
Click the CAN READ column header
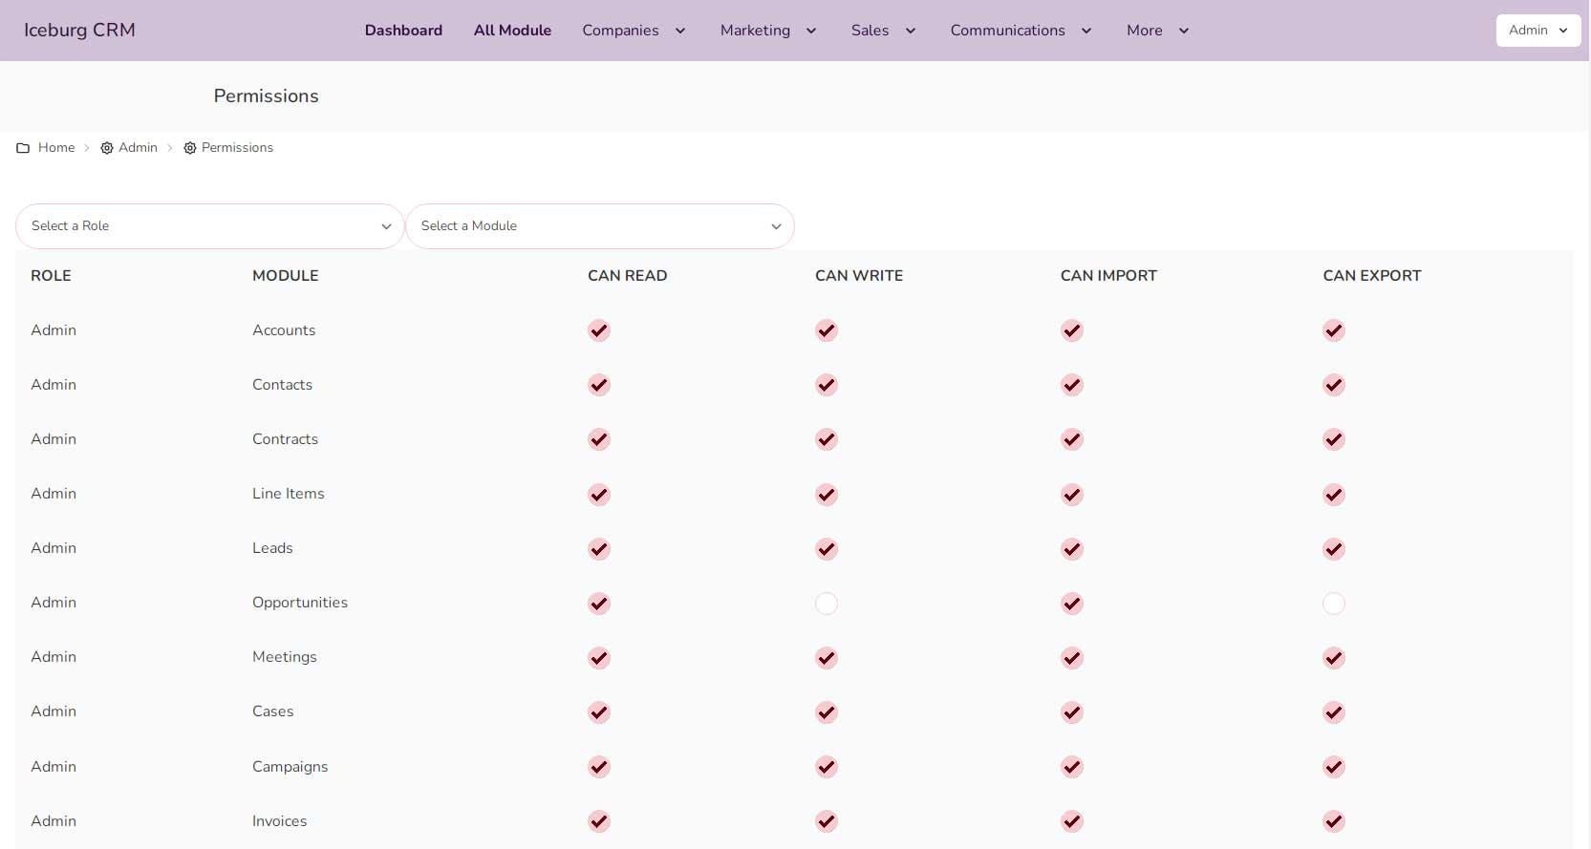click(x=628, y=275)
